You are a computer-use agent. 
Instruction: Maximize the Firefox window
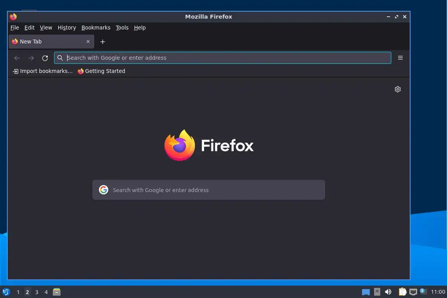pyautogui.click(x=396, y=17)
